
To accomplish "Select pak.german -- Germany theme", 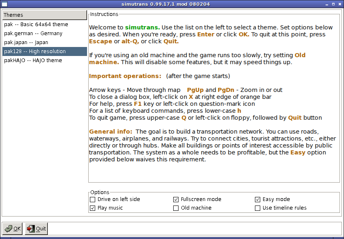I will point(45,34).
